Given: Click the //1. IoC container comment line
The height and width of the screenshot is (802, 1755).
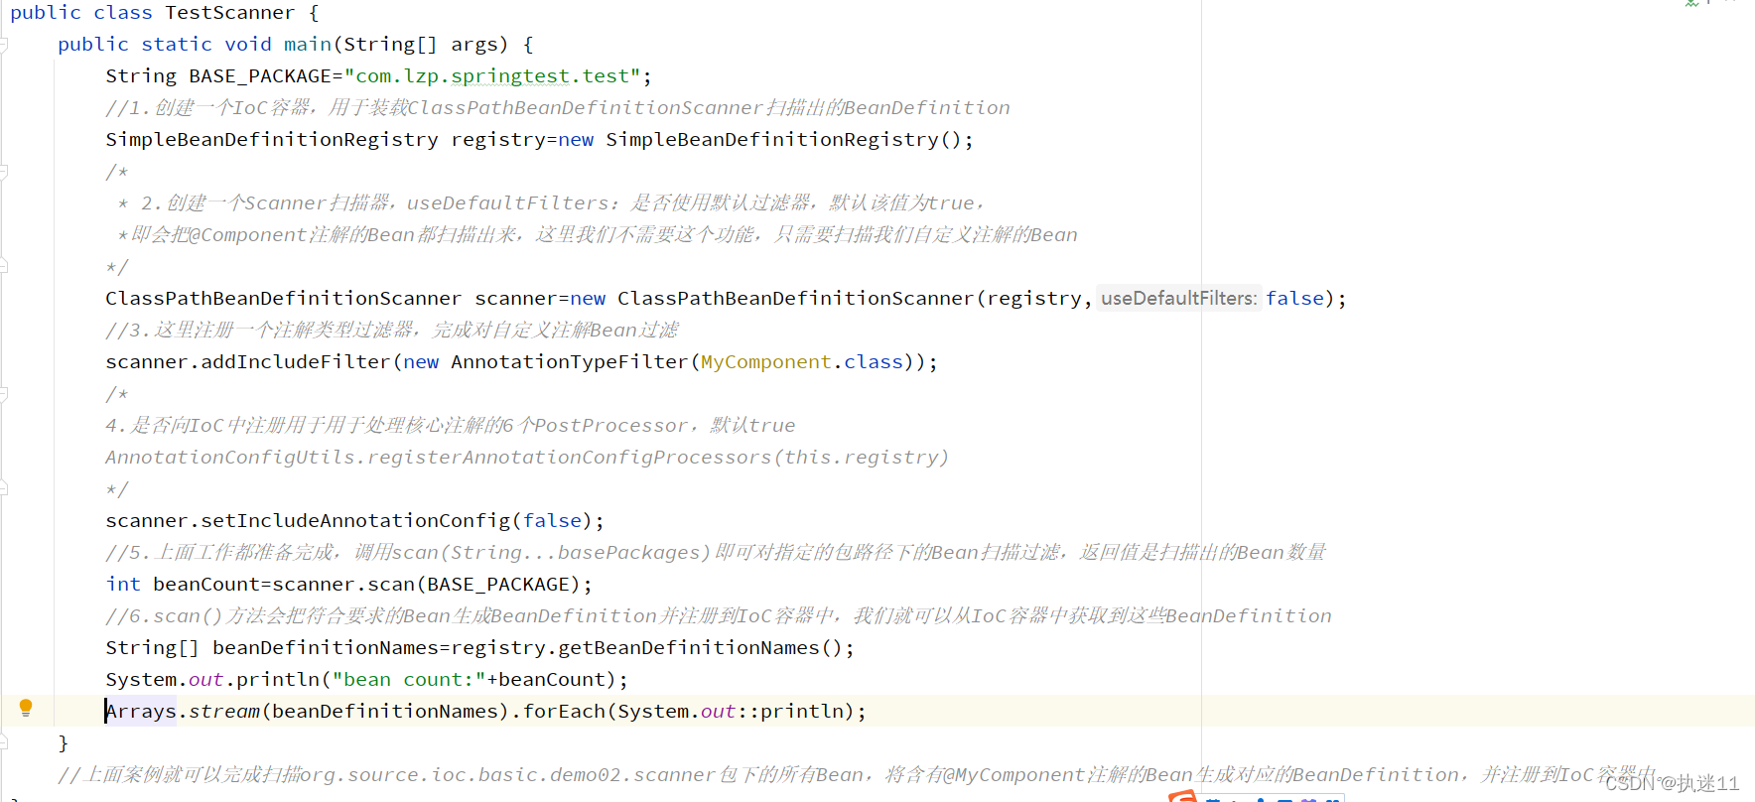Looking at the screenshot, I should pos(558,108).
